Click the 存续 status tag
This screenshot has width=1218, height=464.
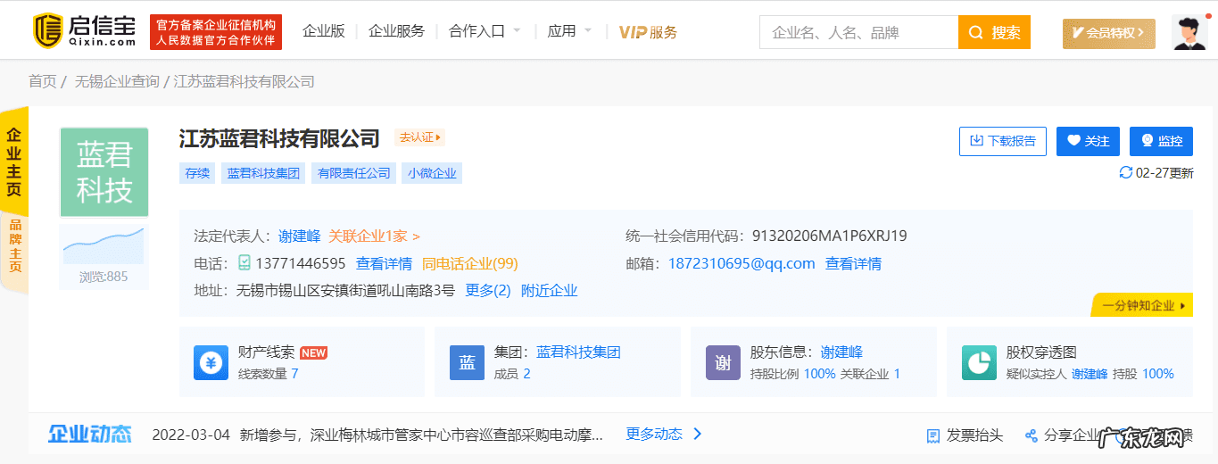click(197, 173)
